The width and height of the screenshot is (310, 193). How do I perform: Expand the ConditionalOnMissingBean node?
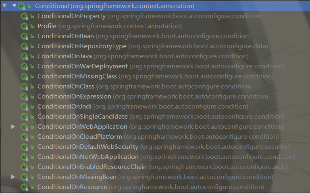(x=13, y=177)
